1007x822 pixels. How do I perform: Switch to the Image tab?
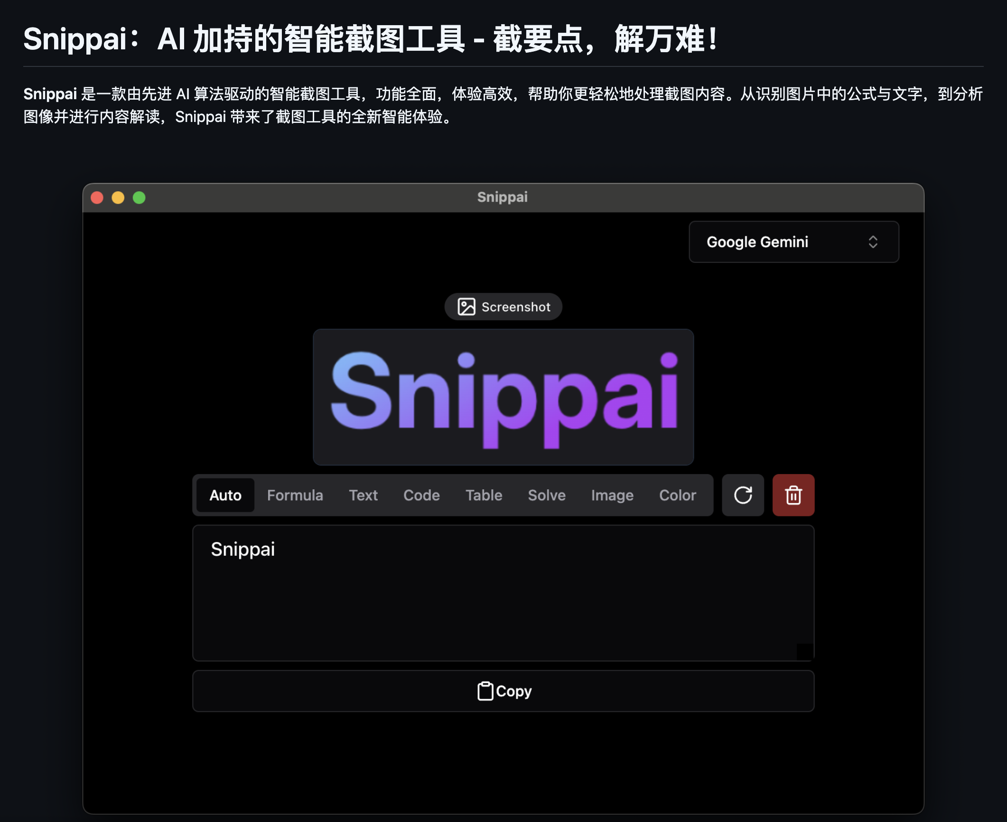[x=612, y=495]
